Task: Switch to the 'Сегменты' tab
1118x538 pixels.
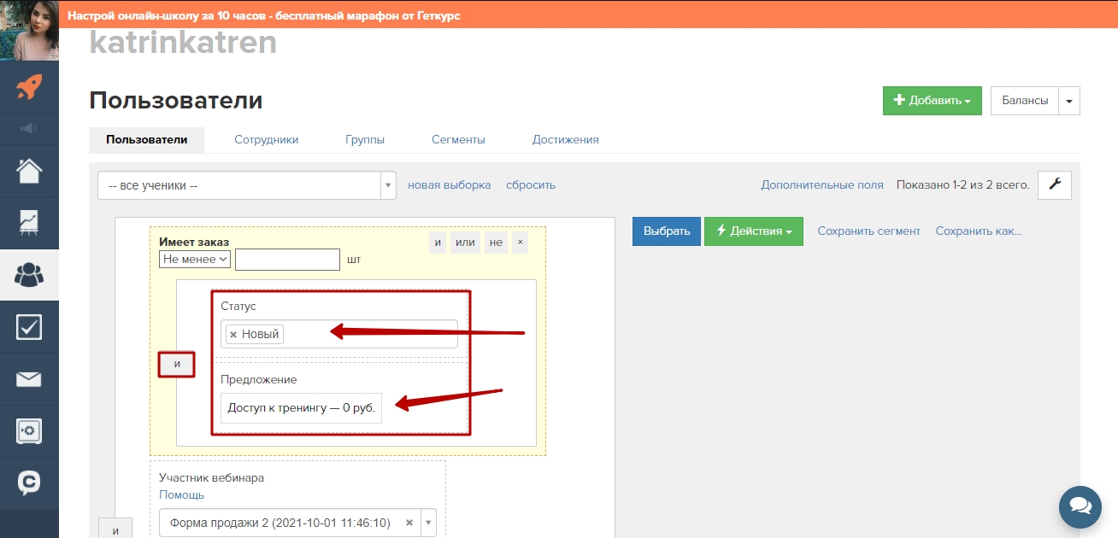Action: tap(458, 139)
